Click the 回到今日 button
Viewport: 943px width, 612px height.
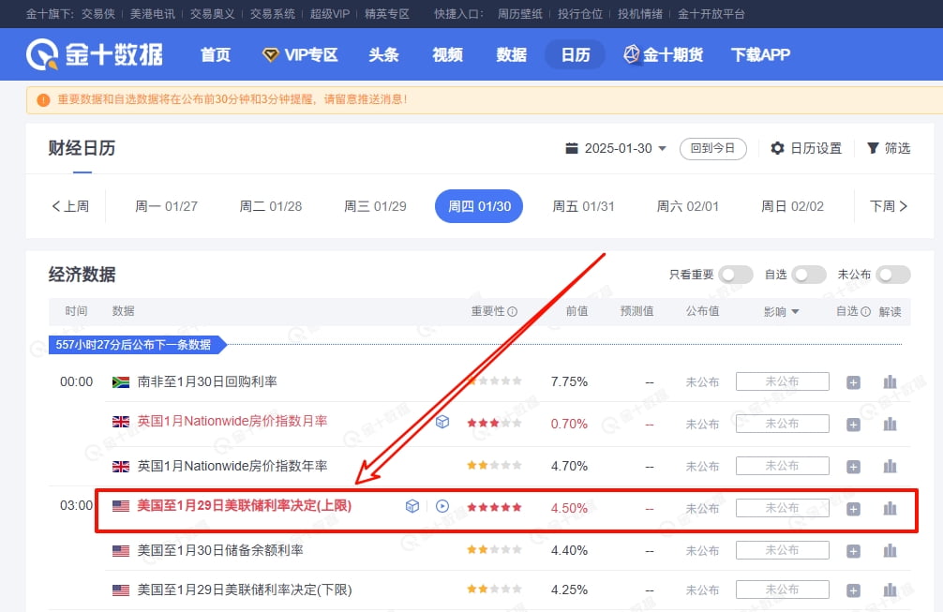click(712, 148)
